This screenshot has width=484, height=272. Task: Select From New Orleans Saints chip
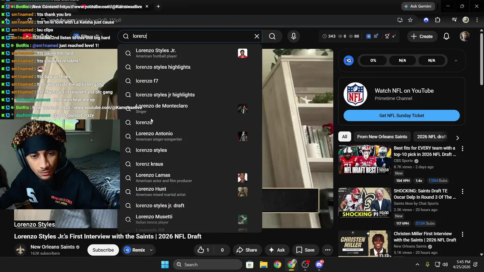pyautogui.click(x=382, y=137)
